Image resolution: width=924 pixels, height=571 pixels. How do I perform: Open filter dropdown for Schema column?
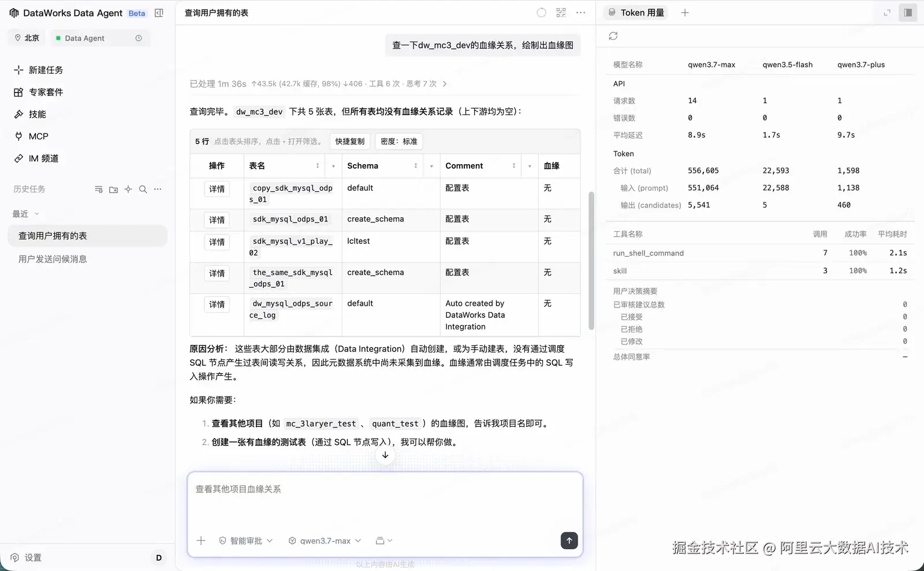[x=431, y=166]
